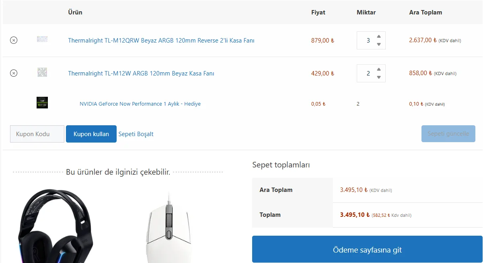Click Sepeti Boşalt to empty cart

coord(136,134)
